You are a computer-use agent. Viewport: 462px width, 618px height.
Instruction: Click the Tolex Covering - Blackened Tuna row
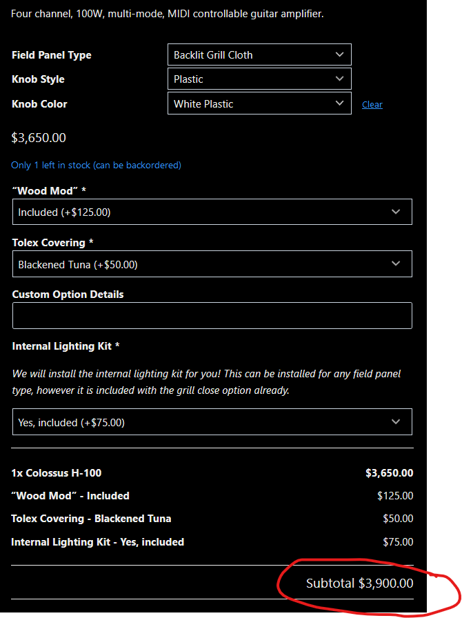tap(91, 519)
